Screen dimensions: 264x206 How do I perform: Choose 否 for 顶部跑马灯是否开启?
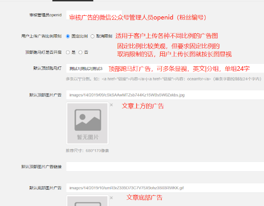(81, 52)
